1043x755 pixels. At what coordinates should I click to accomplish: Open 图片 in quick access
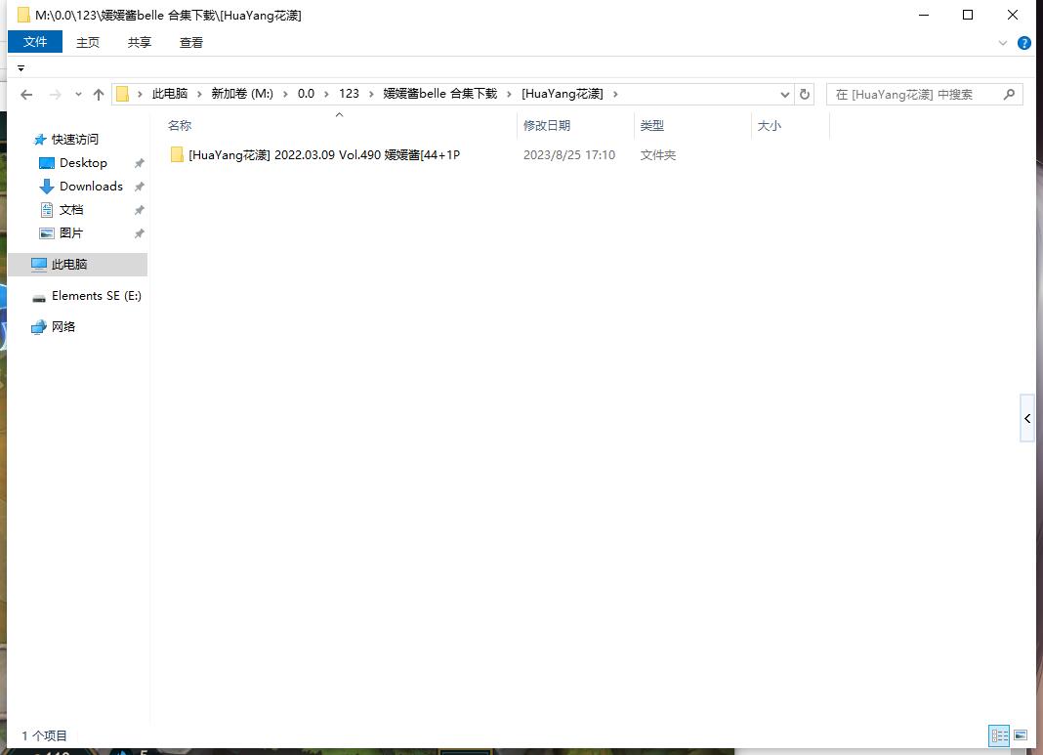coord(71,233)
